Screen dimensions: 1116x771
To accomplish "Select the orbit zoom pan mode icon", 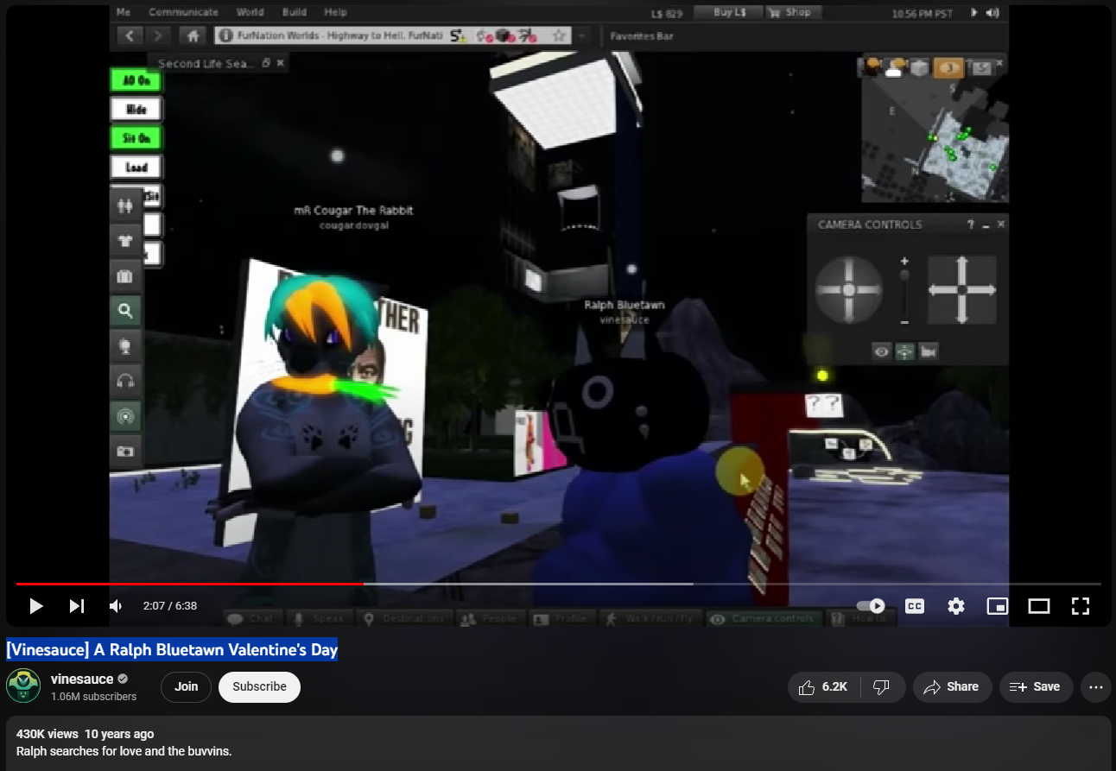I will (x=904, y=351).
